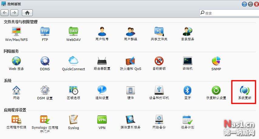
Task: Open the Win/Mac/NFS file service settings
Action: tap(16, 31)
